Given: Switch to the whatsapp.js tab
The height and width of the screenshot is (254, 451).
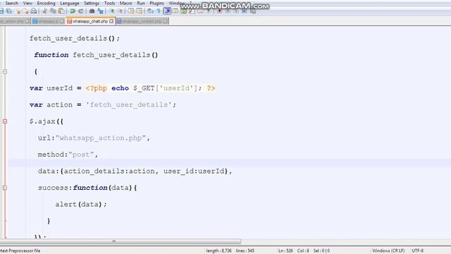Looking at the screenshot, I should click(49, 21).
